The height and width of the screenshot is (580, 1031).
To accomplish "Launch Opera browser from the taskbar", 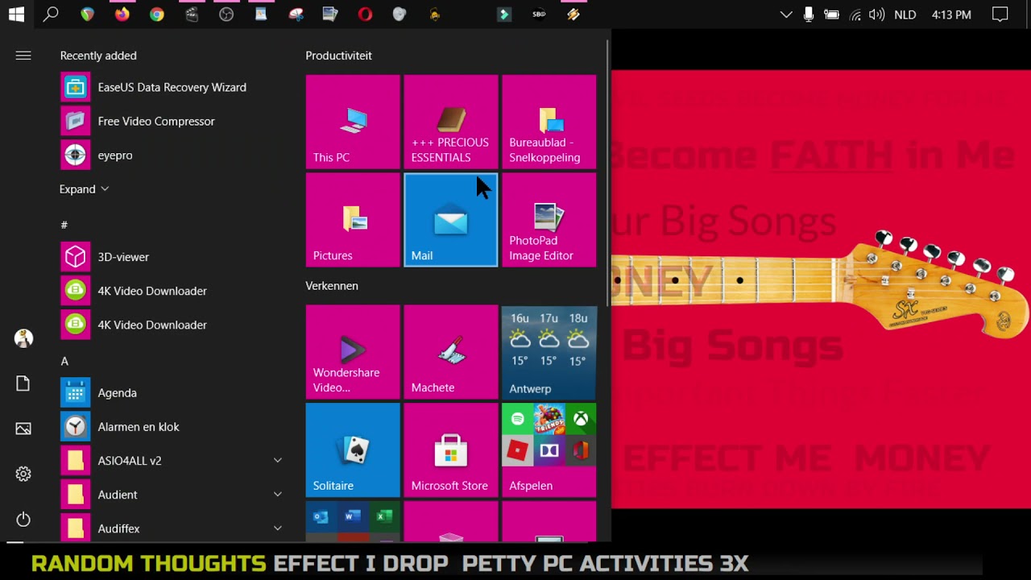I will [365, 14].
